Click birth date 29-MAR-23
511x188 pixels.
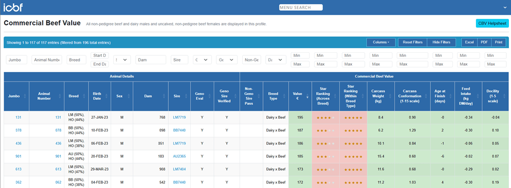pos(100,170)
